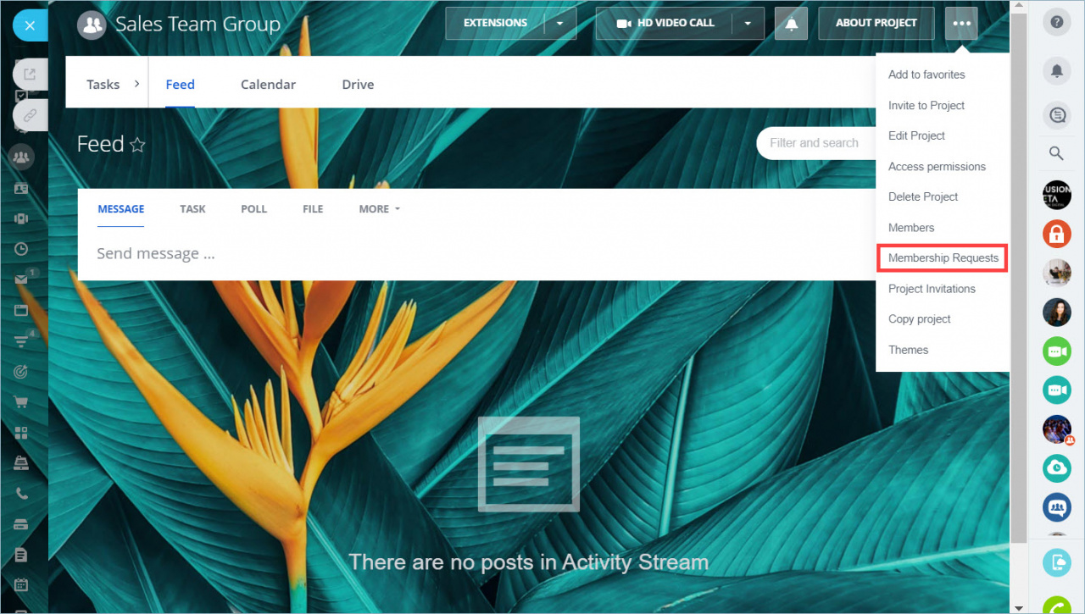Expand the HD Video Call dropdown arrow

(748, 24)
